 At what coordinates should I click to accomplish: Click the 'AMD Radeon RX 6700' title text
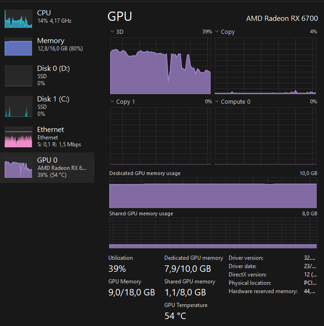(282, 19)
